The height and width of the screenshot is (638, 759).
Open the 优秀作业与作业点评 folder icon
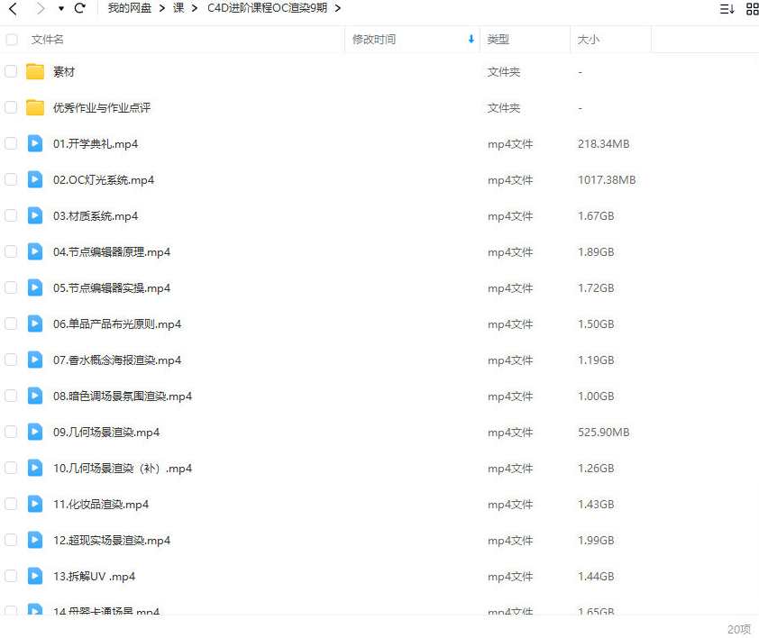click(x=33, y=107)
